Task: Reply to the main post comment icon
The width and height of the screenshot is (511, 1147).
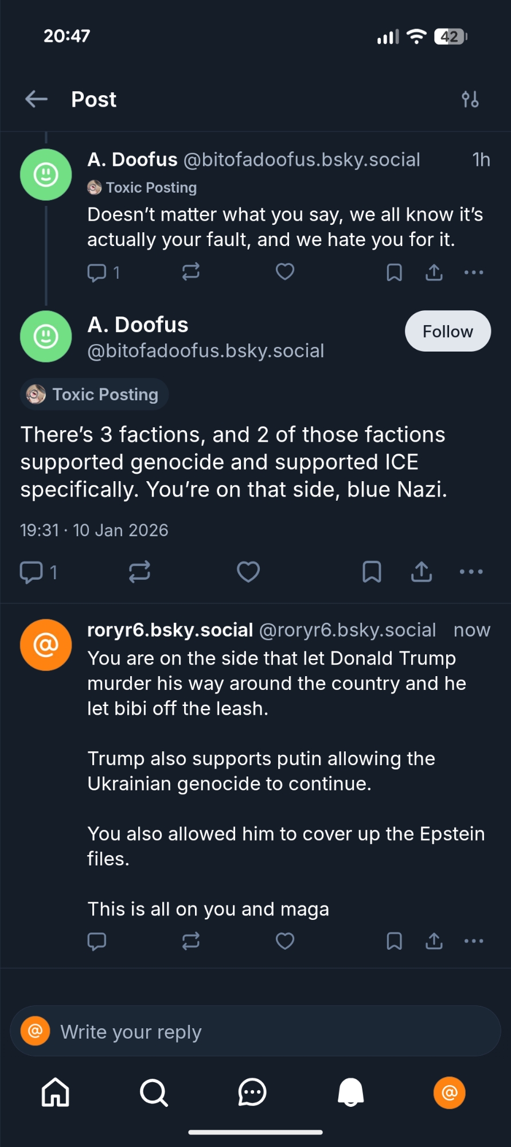Action: (32, 572)
